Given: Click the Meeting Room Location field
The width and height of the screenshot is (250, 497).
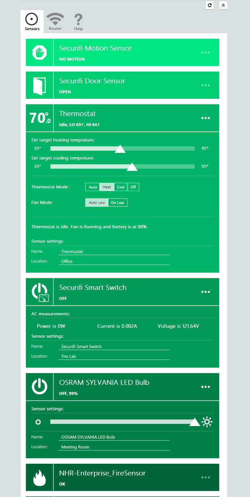Looking at the screenshot, I should (x=114, y=447).
